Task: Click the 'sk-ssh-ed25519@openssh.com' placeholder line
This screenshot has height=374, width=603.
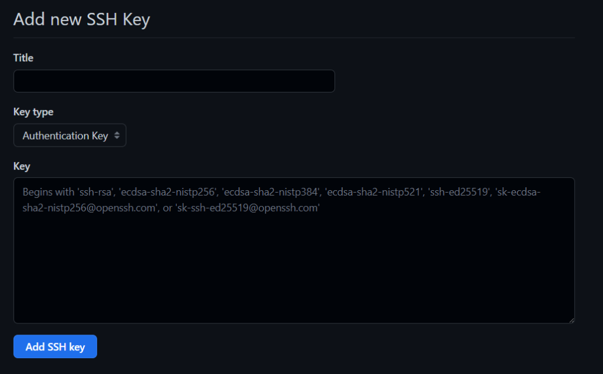Action: click(248, 208)
